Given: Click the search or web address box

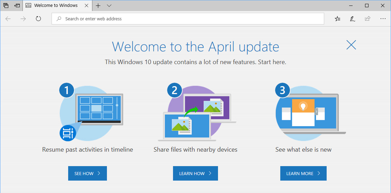Looking at the screenshot, I should pos(188,19).
